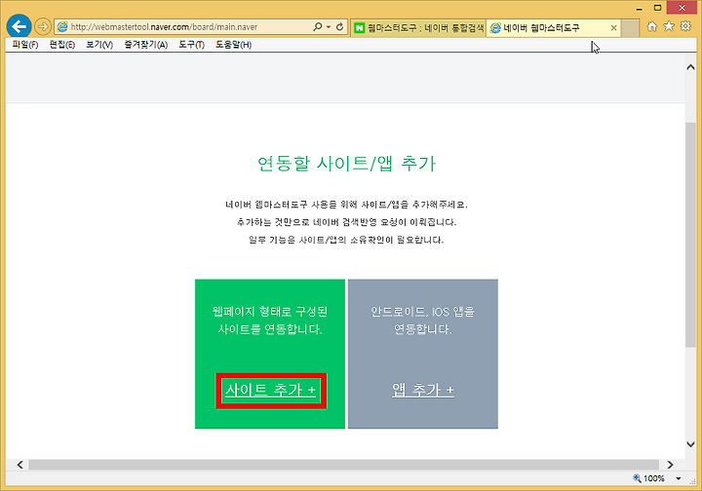This screenshot has width=702, height=491.
Task: Refresh the page with reload icon
Action: (340, 27)
